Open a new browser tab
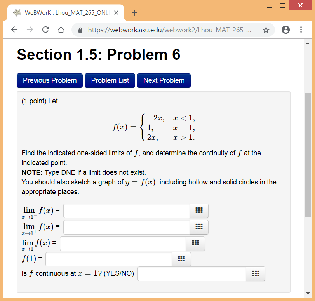This screenshot has width=315, height=301. [134, 13]
